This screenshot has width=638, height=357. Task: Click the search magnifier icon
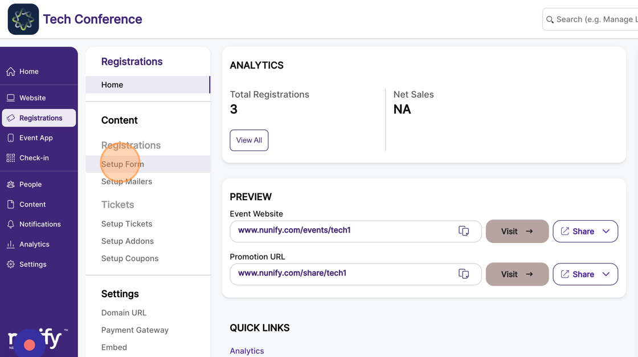point(550,19)
